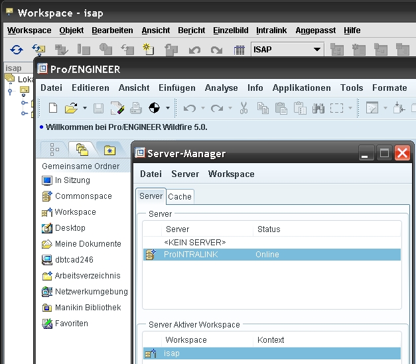Switch to the favorites navigator tab

tap(109, 150)
